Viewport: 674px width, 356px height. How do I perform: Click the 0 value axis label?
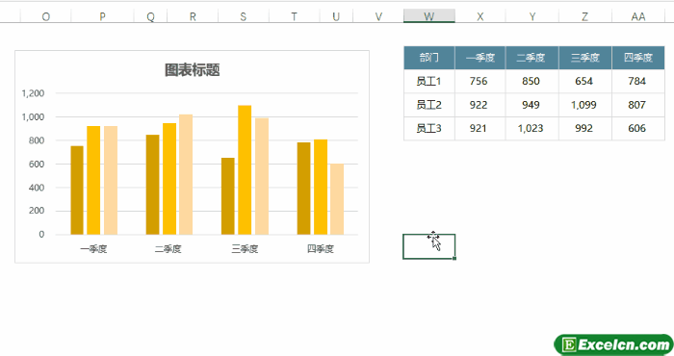(x=41, y=235)
